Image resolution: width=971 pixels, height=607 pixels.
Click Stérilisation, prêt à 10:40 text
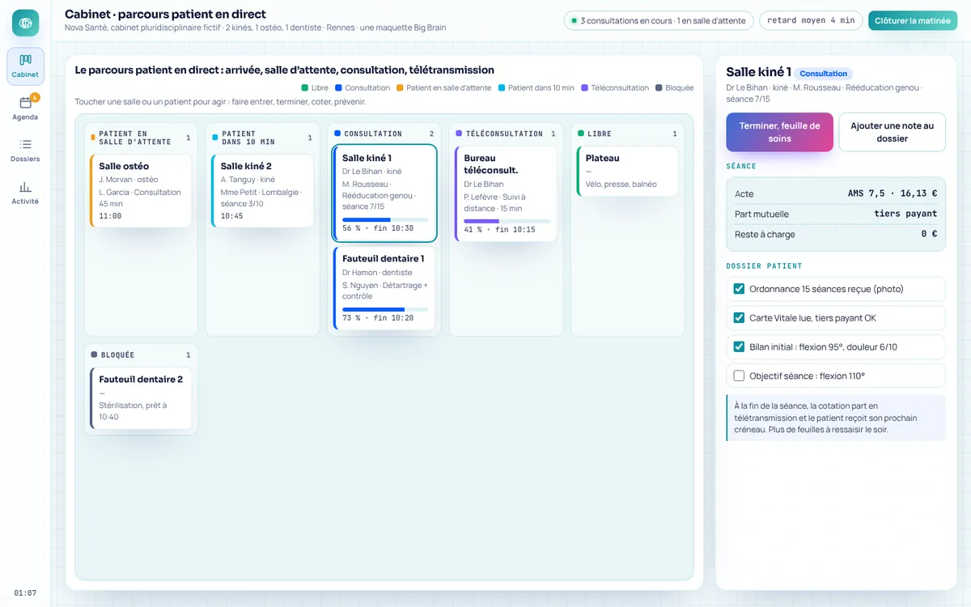coord(133,411)
